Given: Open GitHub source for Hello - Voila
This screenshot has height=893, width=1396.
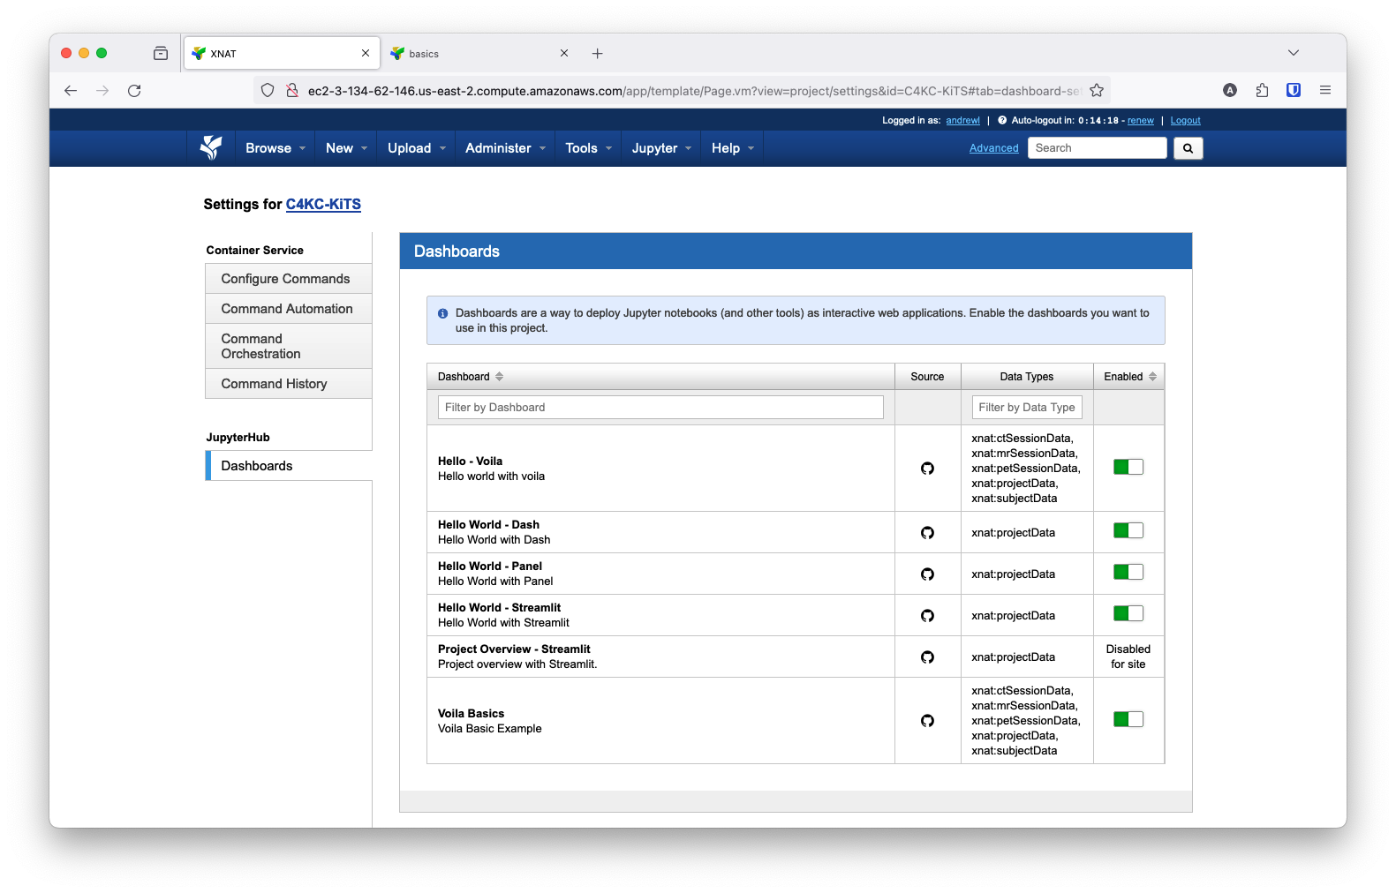Looking at the screenshot, I should point(927,469).
